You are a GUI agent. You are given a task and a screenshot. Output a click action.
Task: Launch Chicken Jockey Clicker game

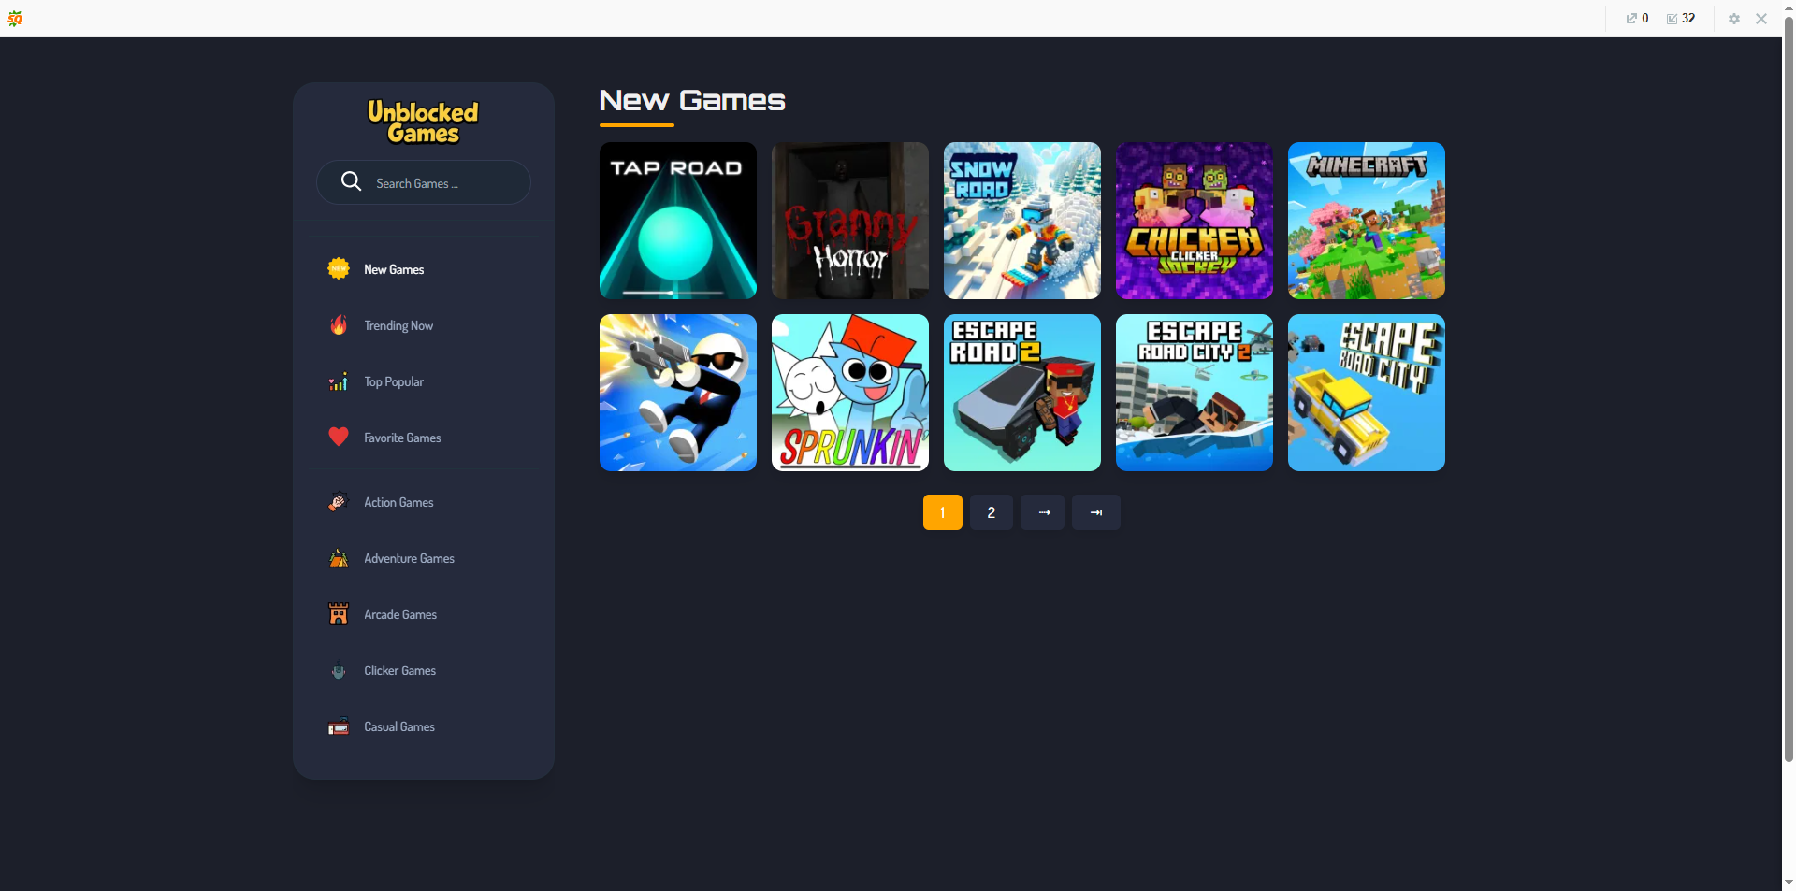tap(1195, 221)
